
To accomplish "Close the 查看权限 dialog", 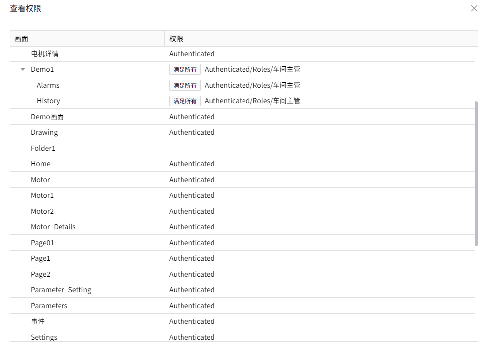I will point(474,8).
